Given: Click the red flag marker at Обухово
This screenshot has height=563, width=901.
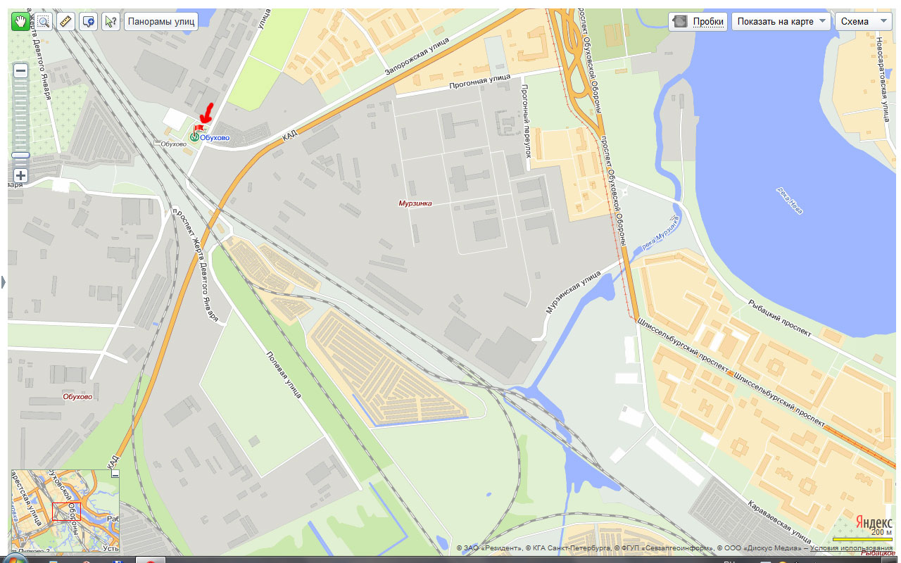Looking at the screenshot, I should (199, 128).
